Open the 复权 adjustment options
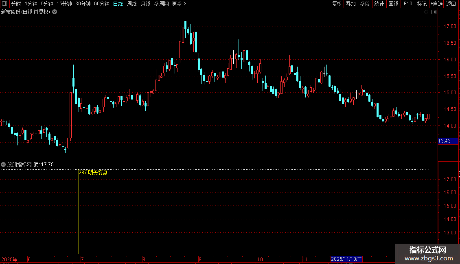The width and height of the screenshot is (460, 264). tap(337, 4)
